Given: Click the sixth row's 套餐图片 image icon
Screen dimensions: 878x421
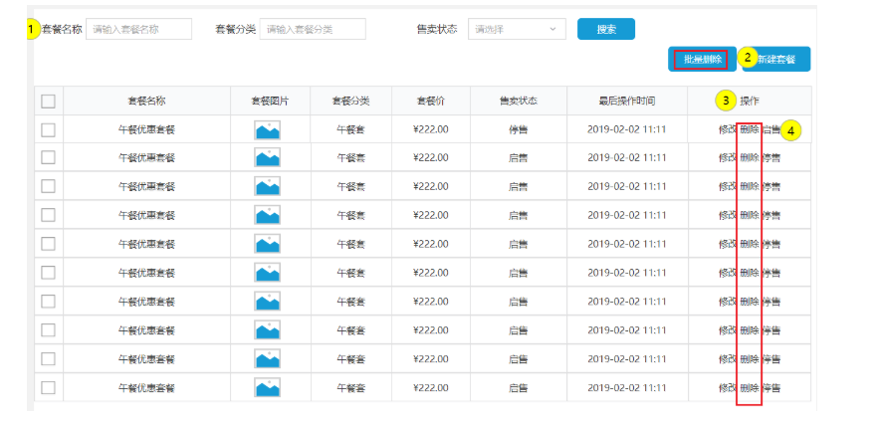Looking at the screenshot, I should [267, 273].
